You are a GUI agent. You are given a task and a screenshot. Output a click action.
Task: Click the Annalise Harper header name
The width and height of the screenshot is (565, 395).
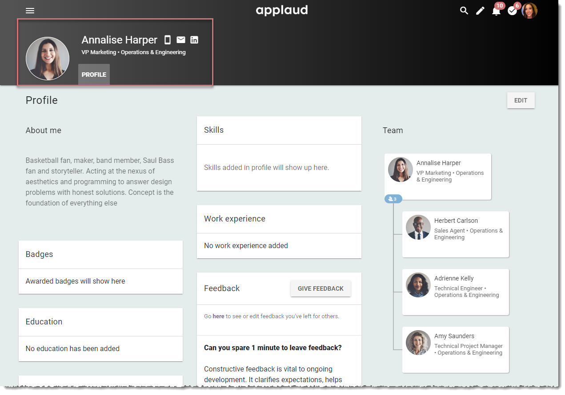(x=120, y=40)
